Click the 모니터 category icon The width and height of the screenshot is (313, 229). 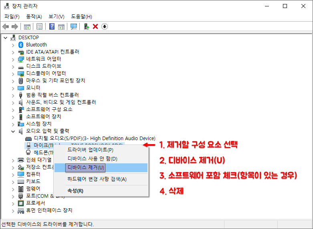click(21, 88)
